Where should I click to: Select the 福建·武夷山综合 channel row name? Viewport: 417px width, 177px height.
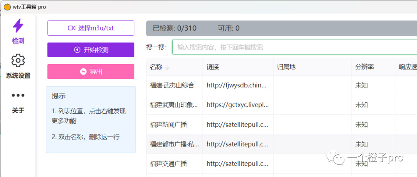pyautogui.click(x=172, y=85)
